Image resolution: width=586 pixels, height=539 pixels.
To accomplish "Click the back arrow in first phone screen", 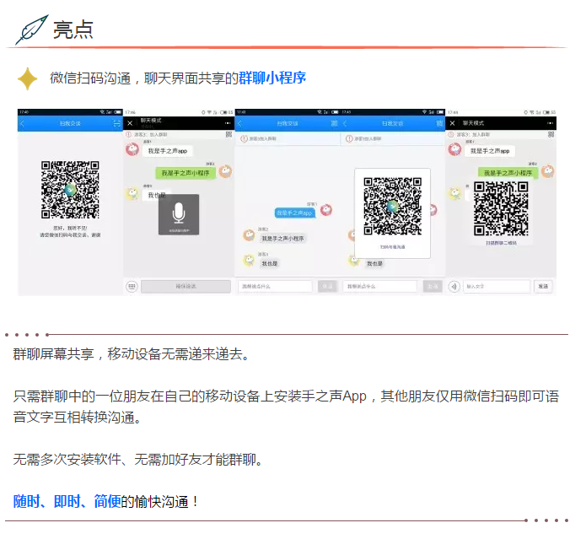I will 23,123.
